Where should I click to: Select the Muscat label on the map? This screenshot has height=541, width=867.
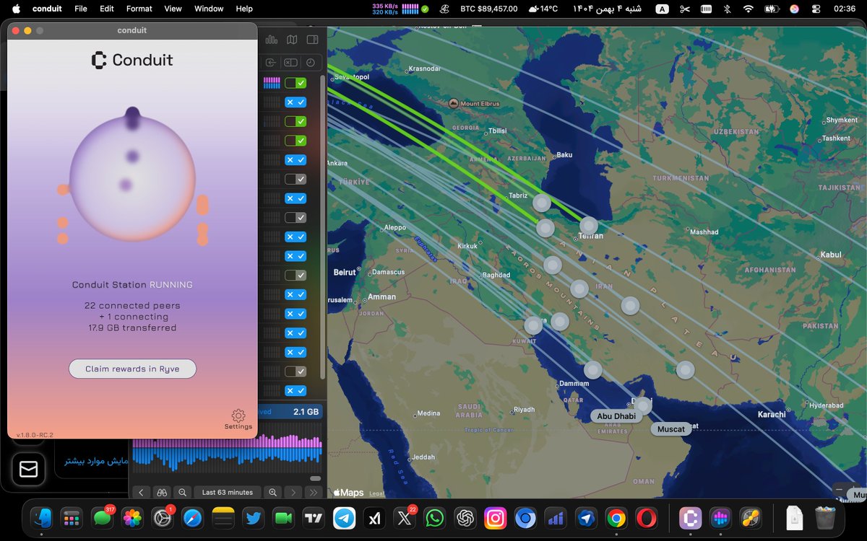[671, 429]
